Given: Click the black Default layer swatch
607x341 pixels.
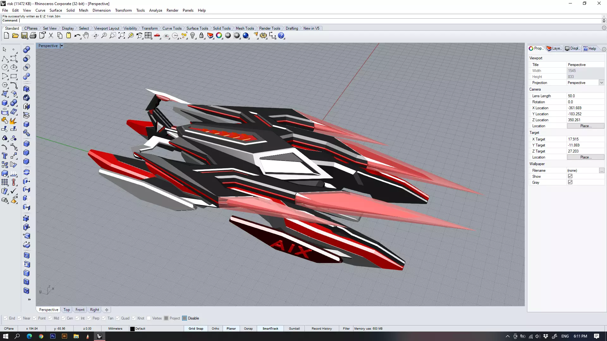Looking at the screenshot, I should coord(132,329).
